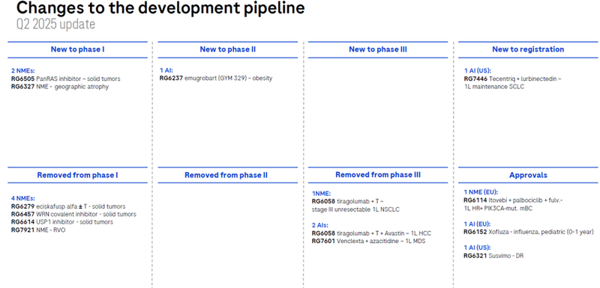Click the RG6505 PanRAS inhibitor entry
Image resolution: width=600 pixels, height=288 pixels.
[66, 79]
